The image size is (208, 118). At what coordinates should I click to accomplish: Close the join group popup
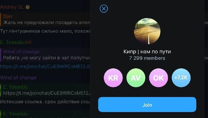[104, 9]
